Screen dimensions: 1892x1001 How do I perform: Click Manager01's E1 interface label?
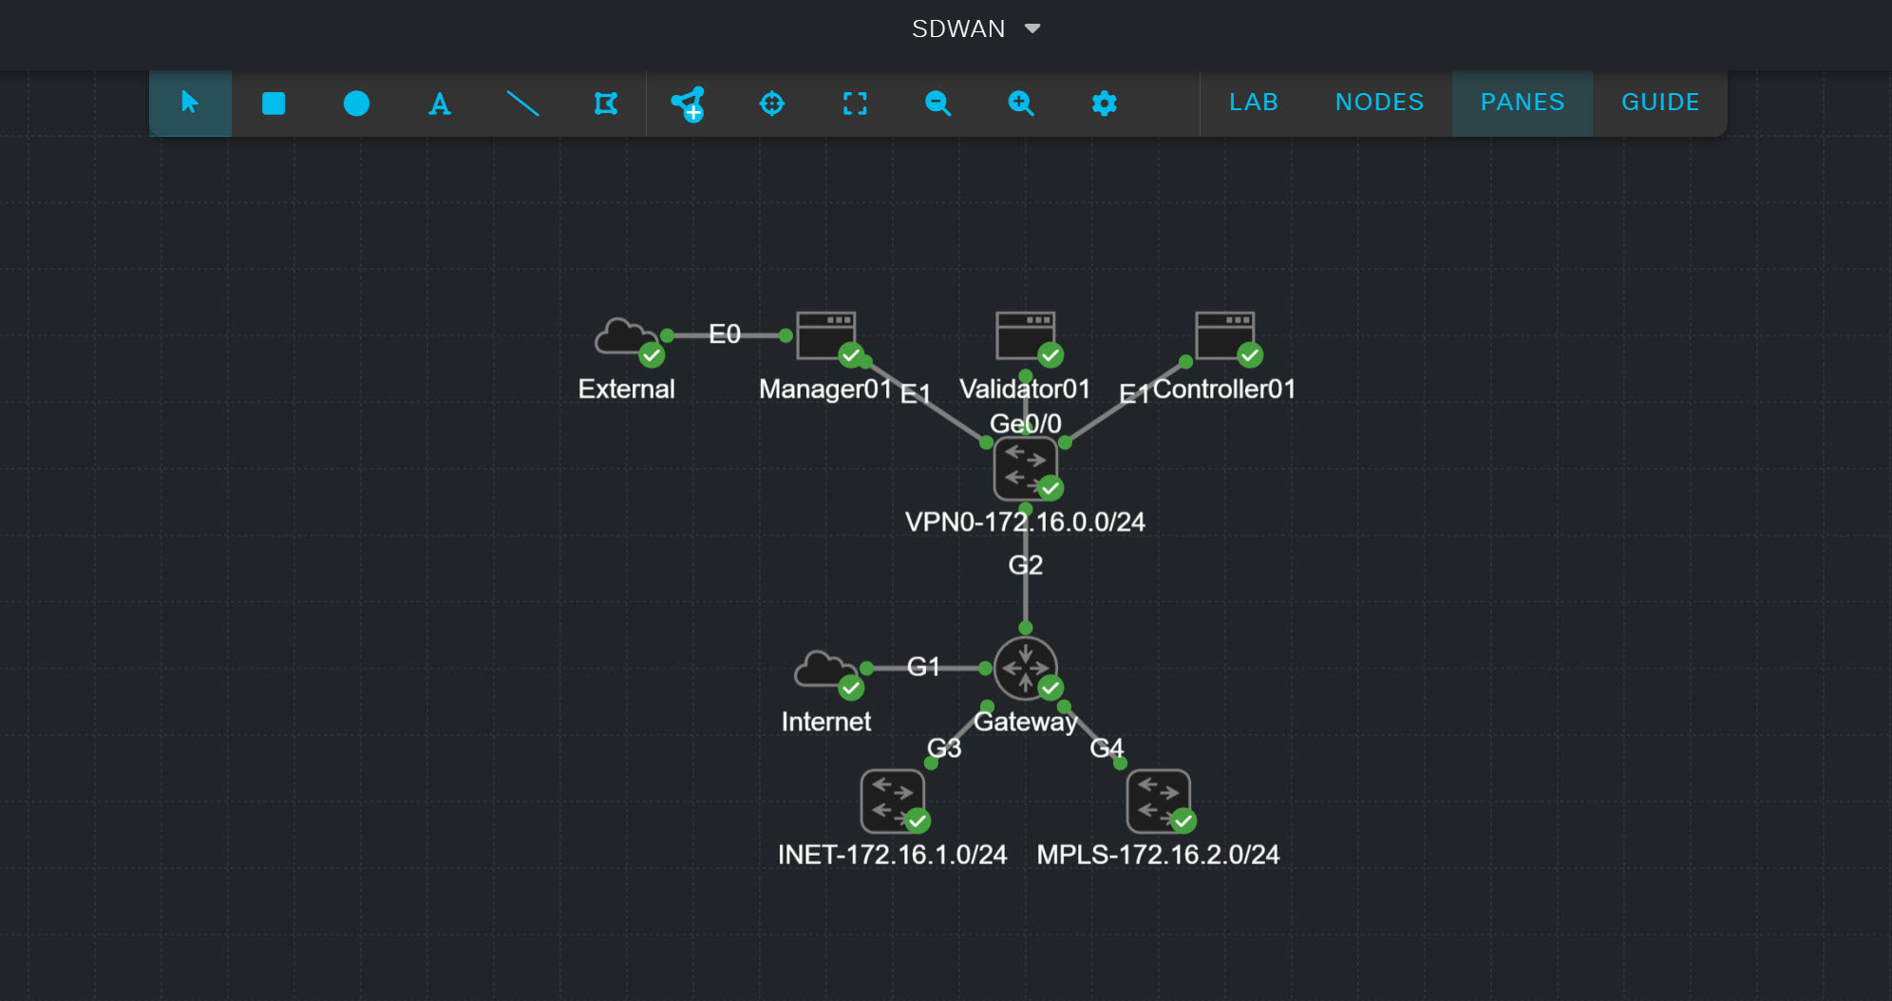click(x=916, y=393)
